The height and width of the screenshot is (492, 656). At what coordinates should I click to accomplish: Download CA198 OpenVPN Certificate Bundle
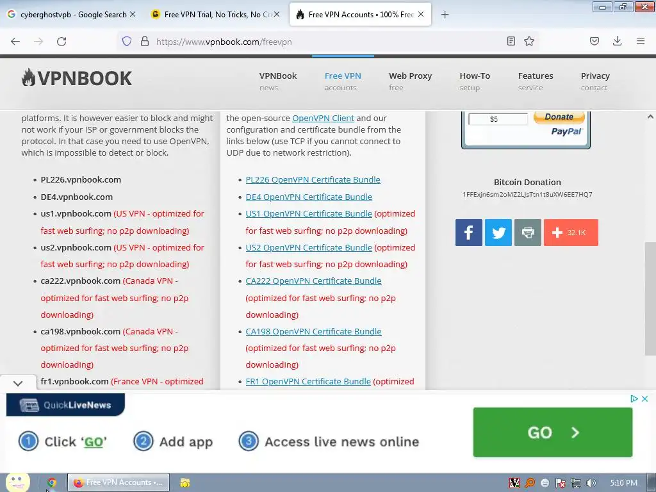tap(313, 331)
